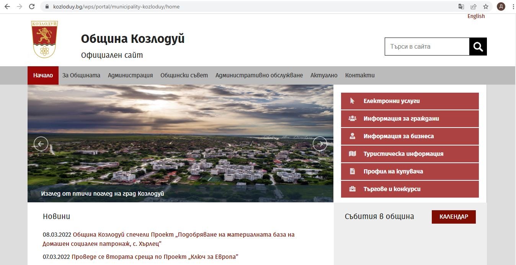Image resolution: width=516 pixels, height=265 pixels.
Task: Switch site language to English
Action: (476, 16)
